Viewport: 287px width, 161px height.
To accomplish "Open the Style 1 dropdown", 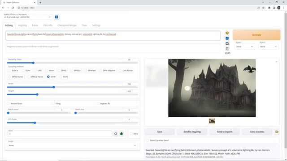I will pos(244,47).
